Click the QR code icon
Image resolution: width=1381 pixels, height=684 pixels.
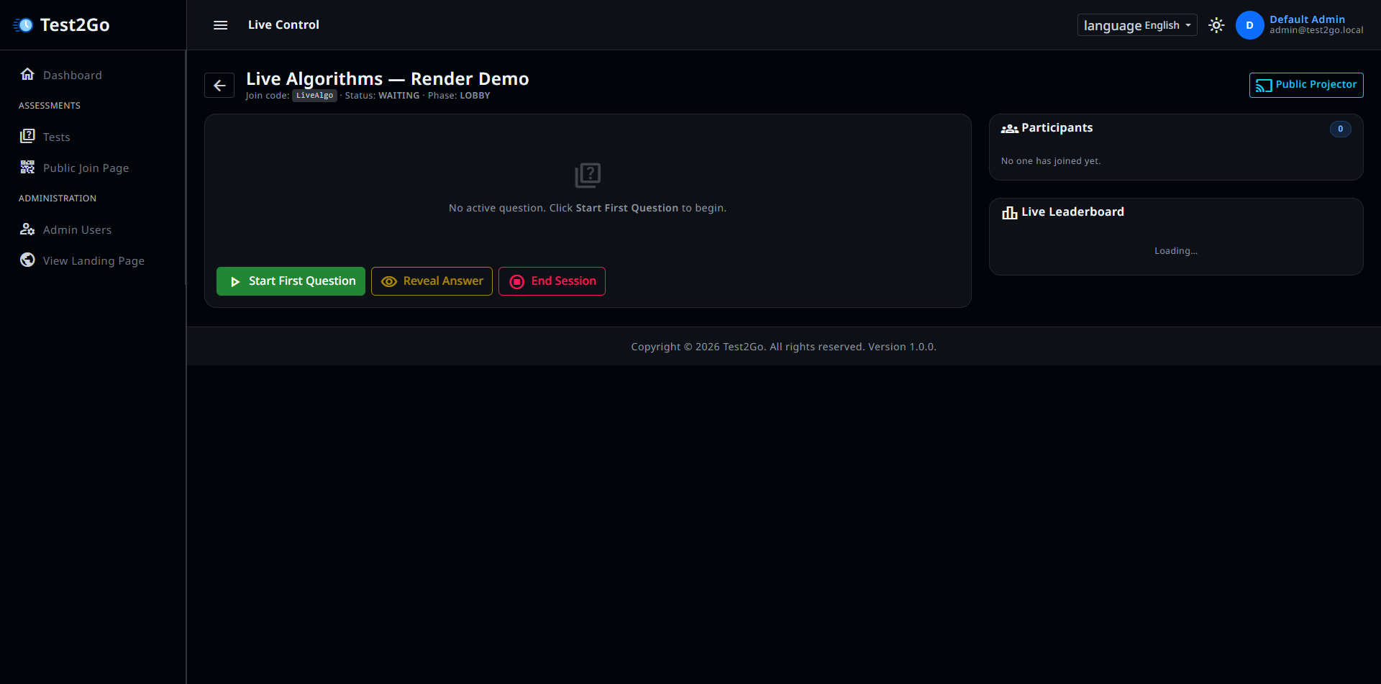tap(27, 167)
